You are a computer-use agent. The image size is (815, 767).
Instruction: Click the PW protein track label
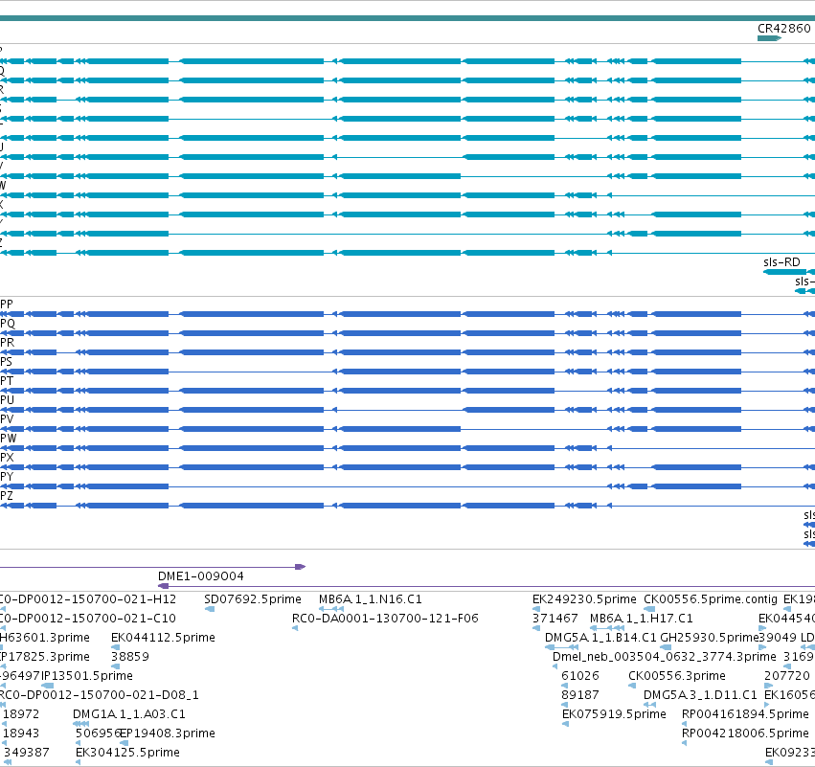click(x=9, y=439)
